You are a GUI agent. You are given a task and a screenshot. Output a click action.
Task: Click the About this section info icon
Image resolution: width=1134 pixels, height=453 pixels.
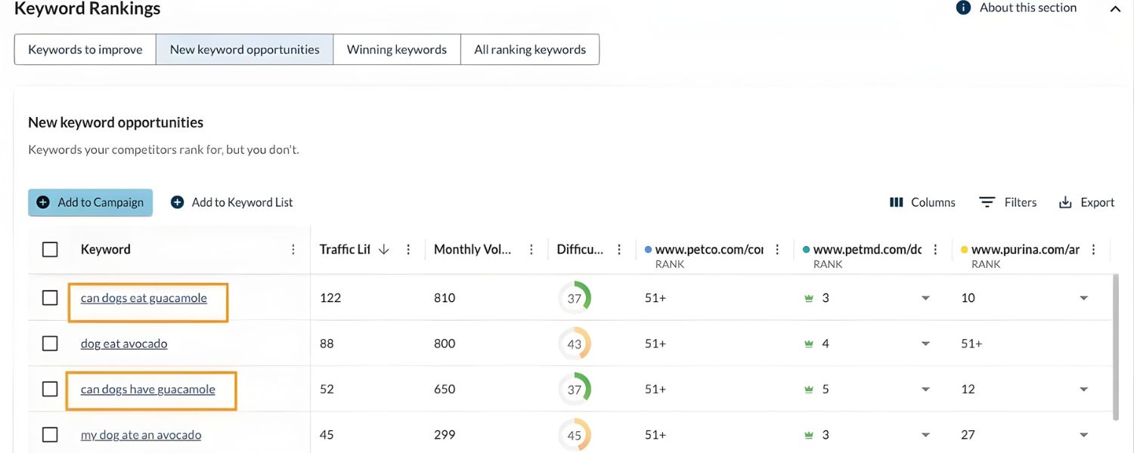[x=963, y=8]
